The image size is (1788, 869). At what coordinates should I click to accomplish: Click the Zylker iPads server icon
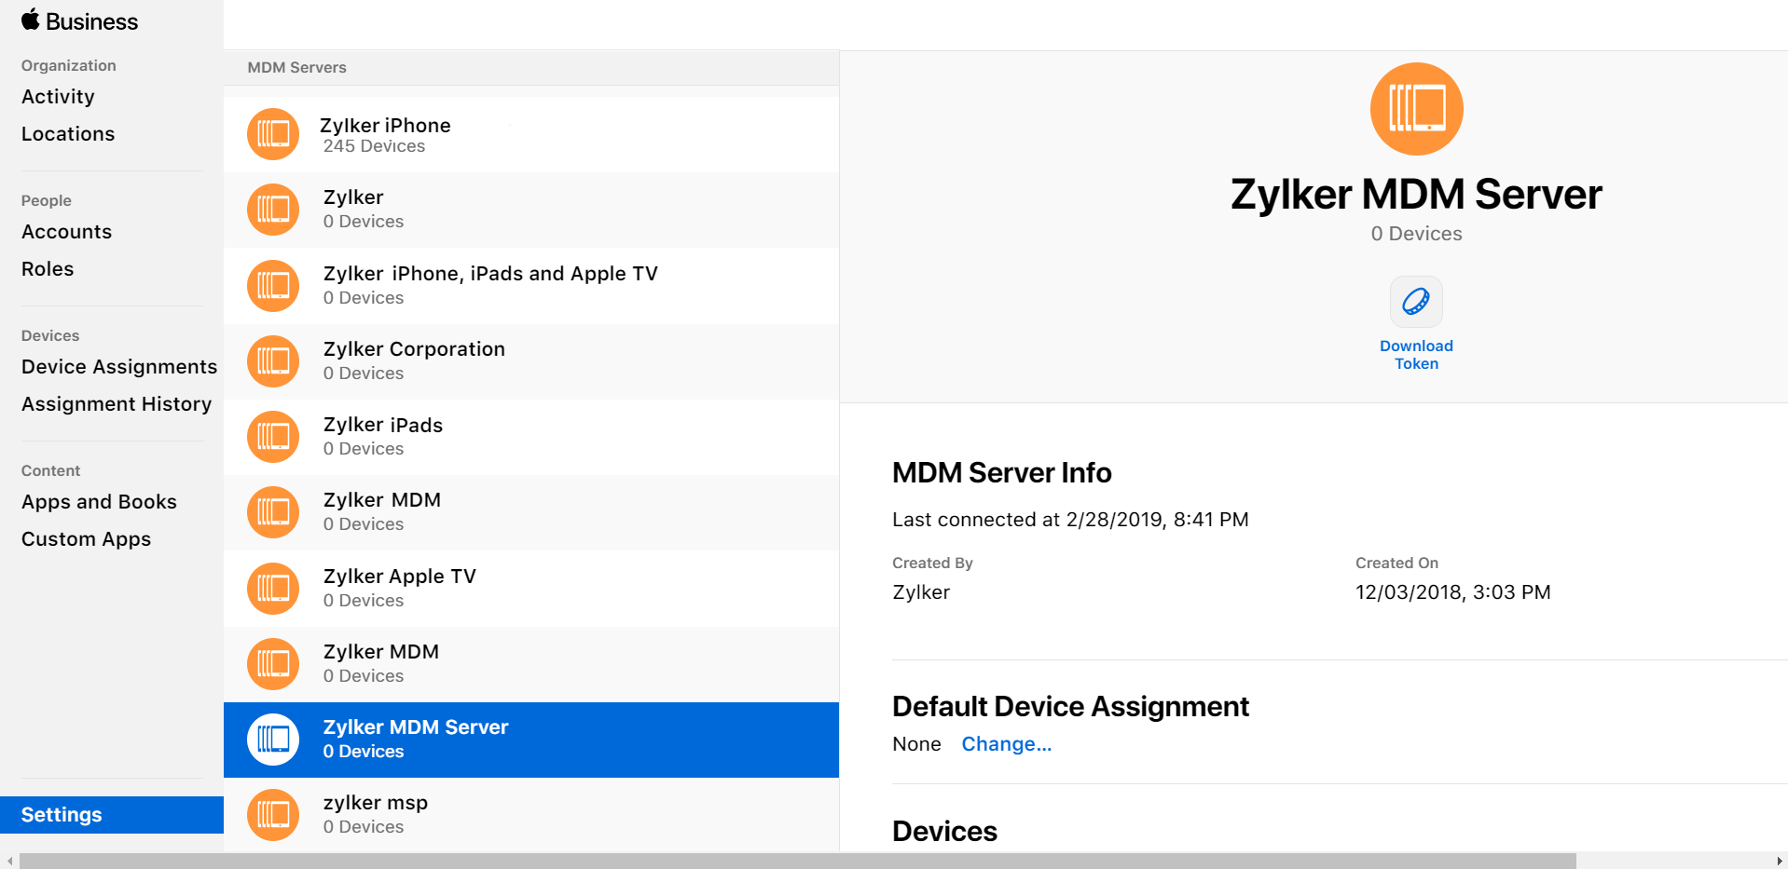[x=273, y=437]
